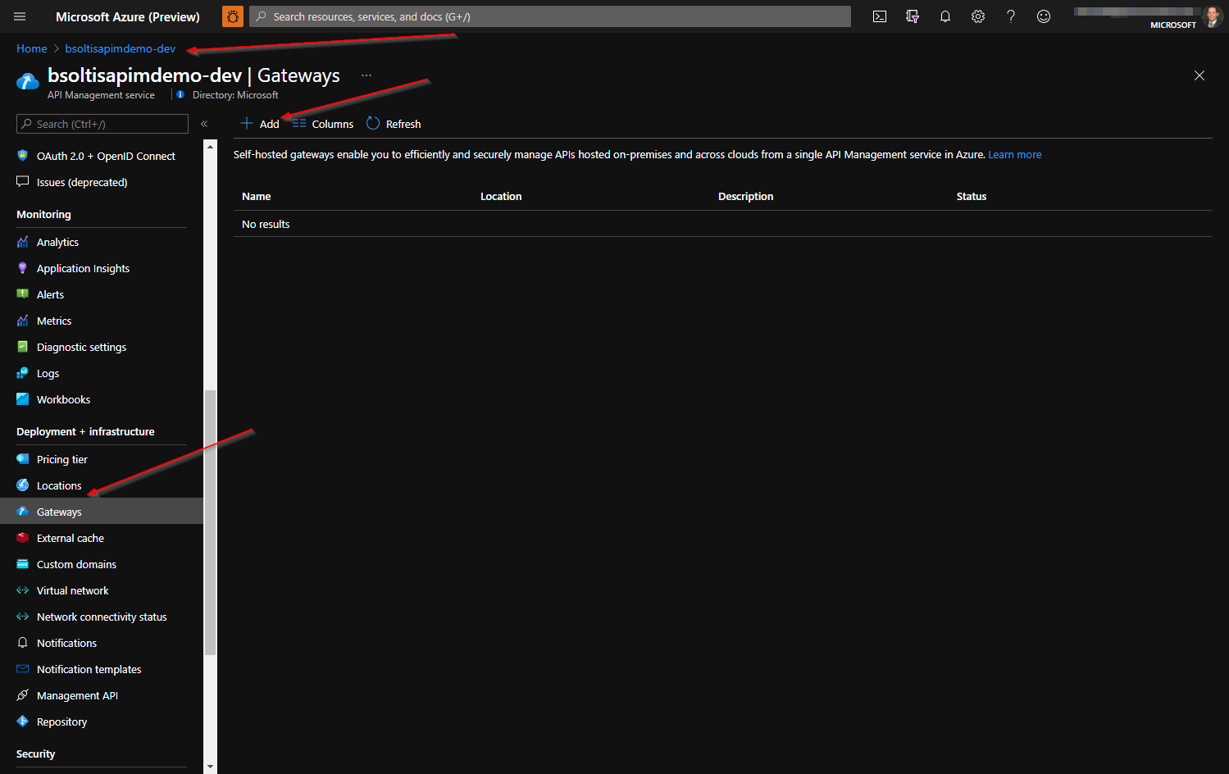This screenshot has width=1229, height=774.
Task: Open portal settings gear icon
Action: coord(978,16)
